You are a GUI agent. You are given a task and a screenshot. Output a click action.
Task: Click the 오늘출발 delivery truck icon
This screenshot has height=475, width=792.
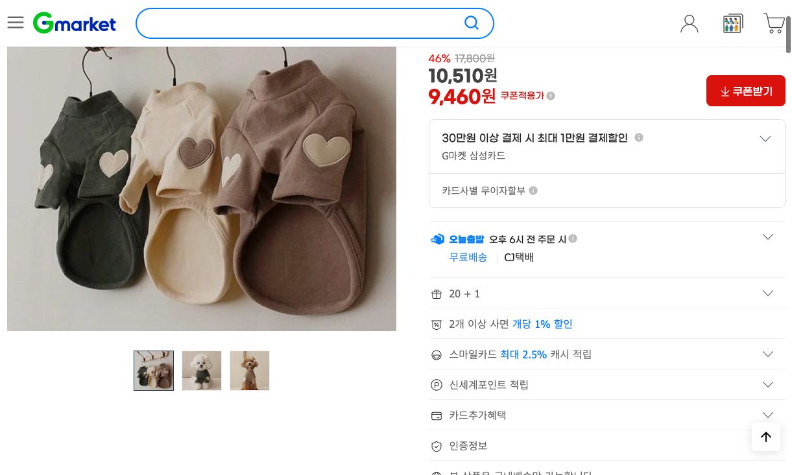coord(437,238)
